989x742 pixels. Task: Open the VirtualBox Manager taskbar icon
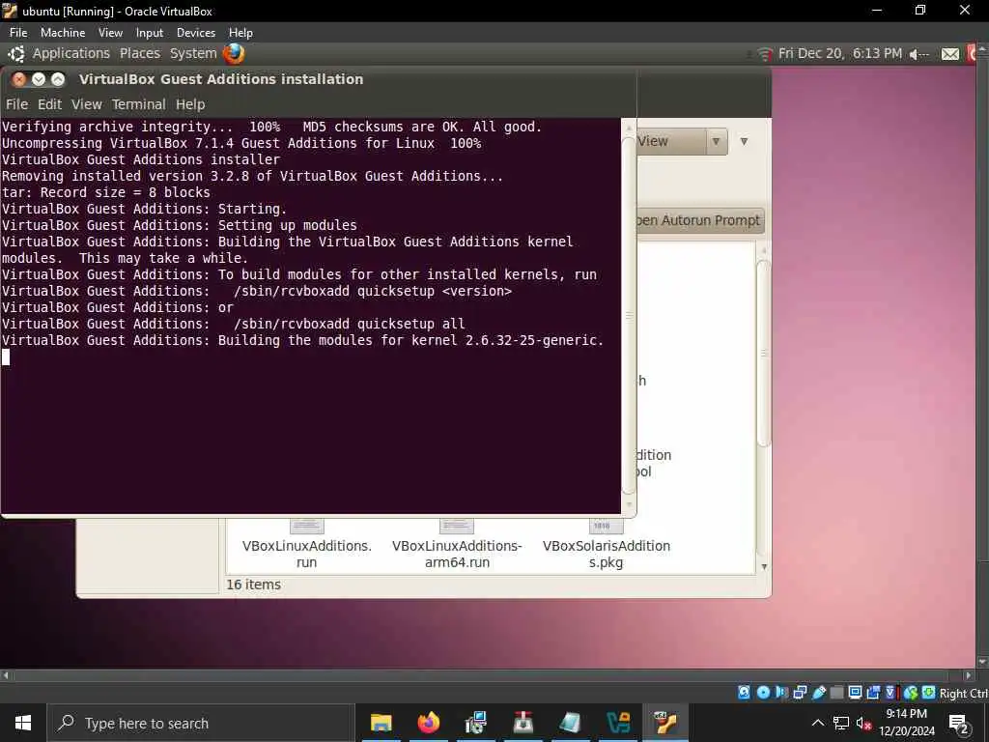618,723
